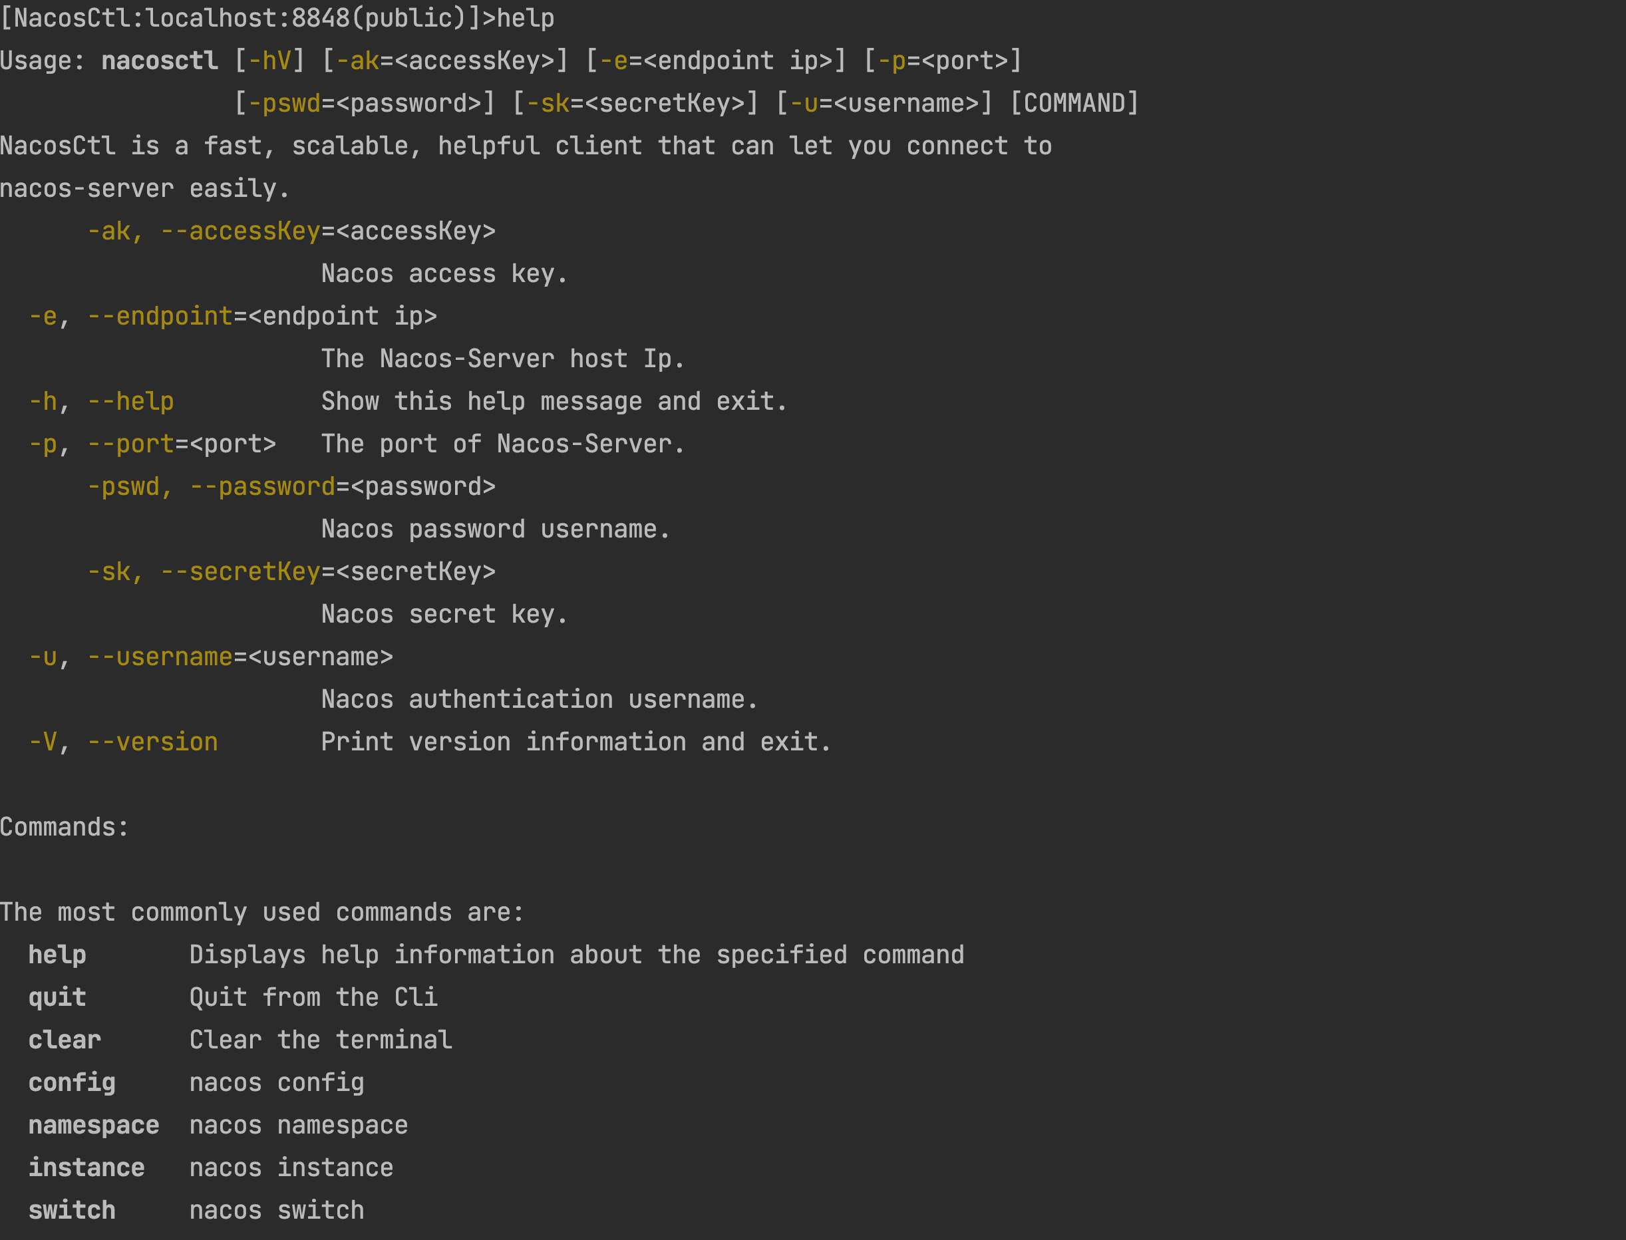Click the [COMMAND] placeholder in usage

1074,103
